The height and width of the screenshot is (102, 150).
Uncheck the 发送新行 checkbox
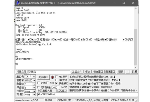(57, 83)
